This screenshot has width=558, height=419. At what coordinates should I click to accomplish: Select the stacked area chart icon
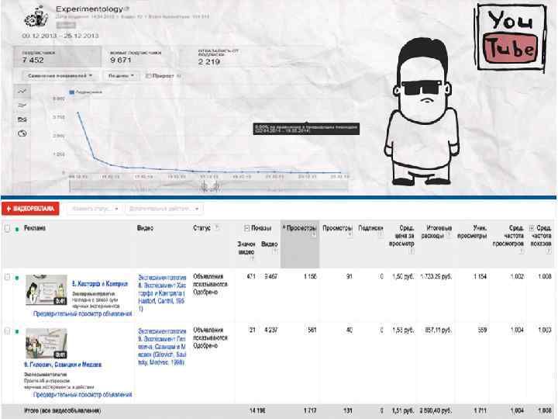click(x=22, y=119)
